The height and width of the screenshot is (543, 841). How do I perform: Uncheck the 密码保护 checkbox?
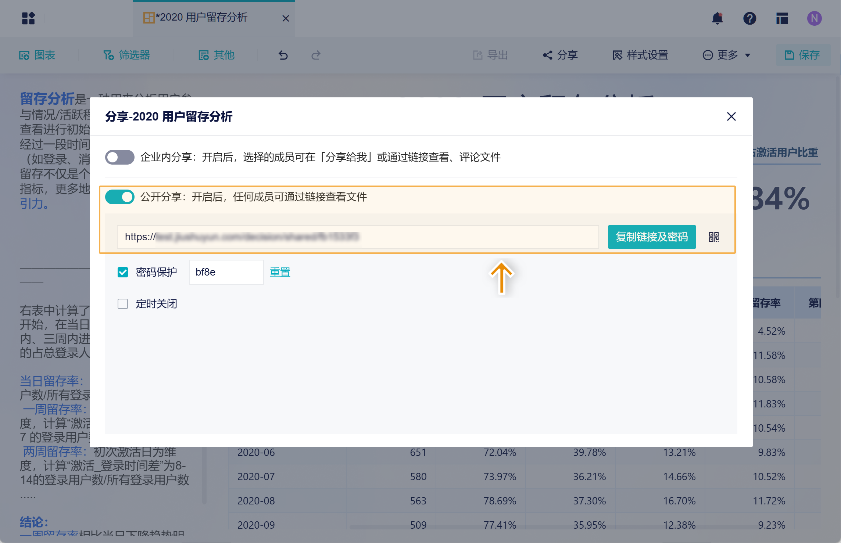click(123, 272)
